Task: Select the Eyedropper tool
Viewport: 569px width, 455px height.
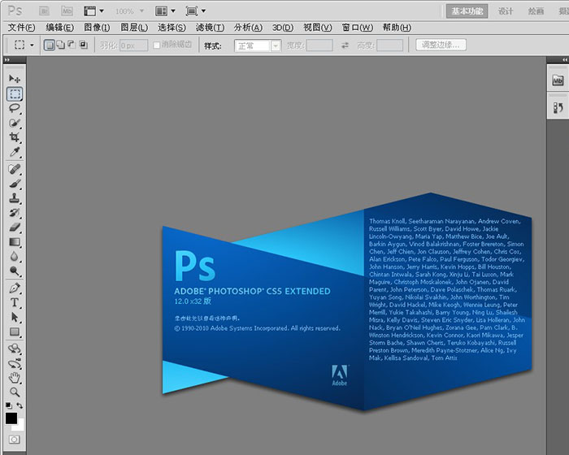Action: point(15,152)
